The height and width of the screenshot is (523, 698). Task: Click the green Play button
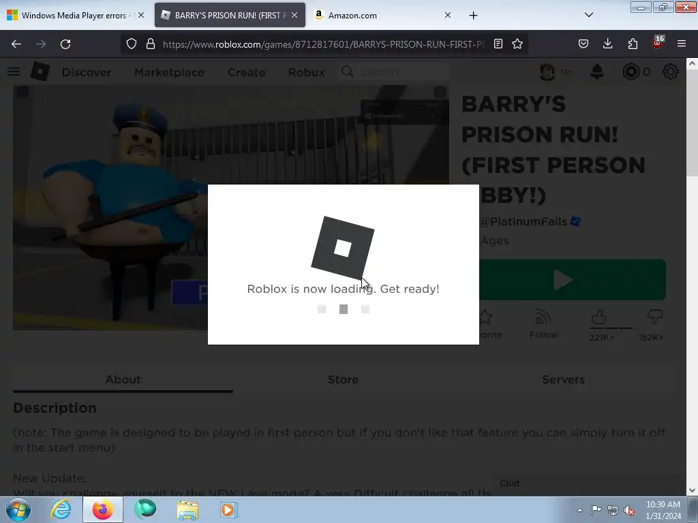(x=572, y=280)
